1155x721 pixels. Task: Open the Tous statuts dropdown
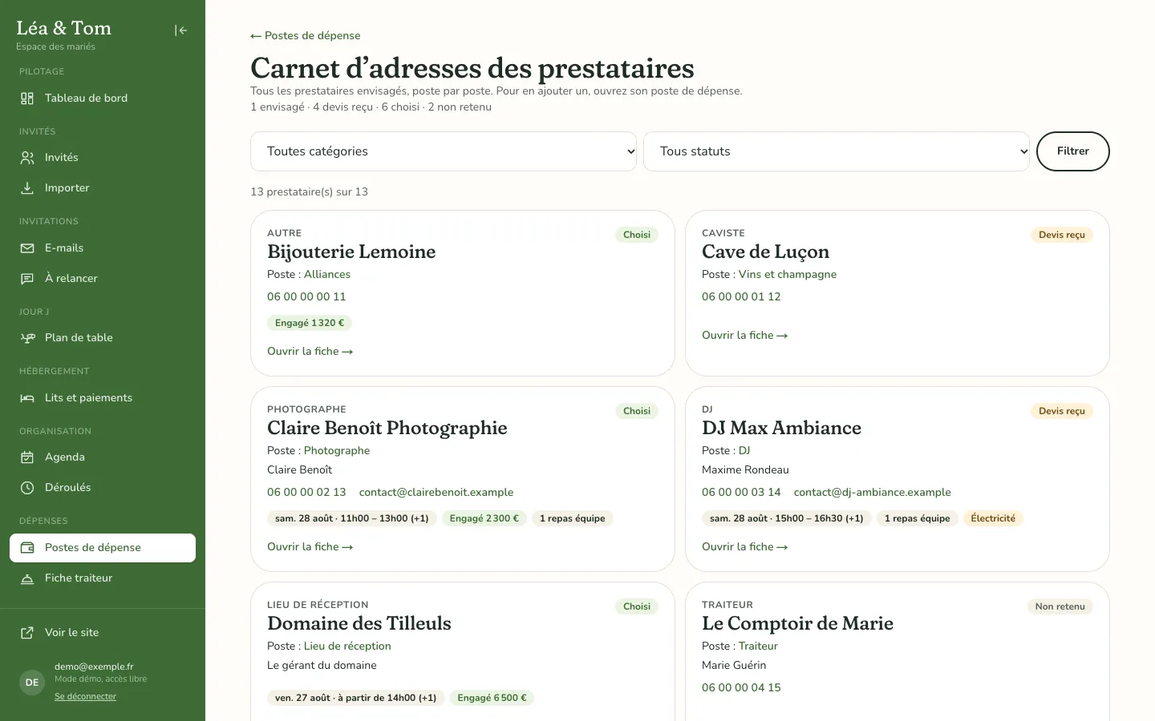coord(837,151)
